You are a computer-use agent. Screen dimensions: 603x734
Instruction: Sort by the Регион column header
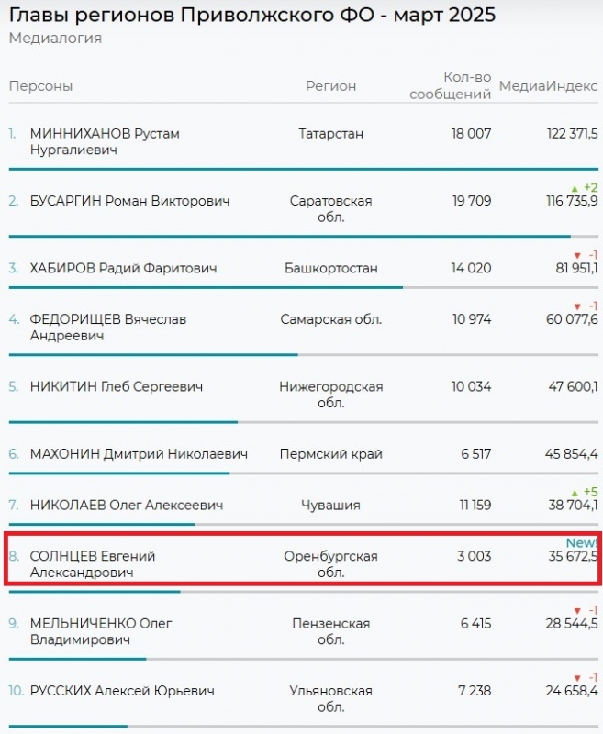(x=330, y=86)
